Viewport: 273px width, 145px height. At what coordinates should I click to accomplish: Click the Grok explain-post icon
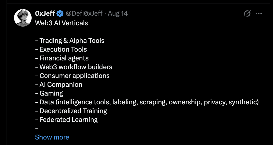coord(247,13)
